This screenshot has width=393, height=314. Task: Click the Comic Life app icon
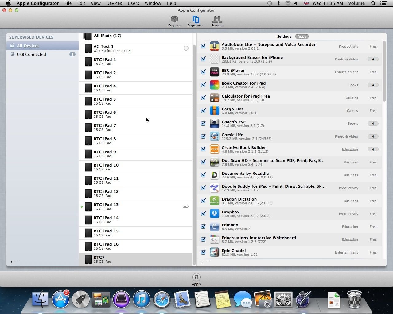point(214,136)
